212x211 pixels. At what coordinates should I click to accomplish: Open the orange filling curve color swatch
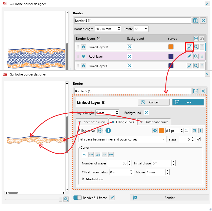pos(161,130)
